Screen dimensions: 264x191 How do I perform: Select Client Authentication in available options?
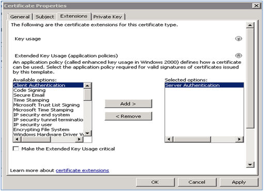48,85
